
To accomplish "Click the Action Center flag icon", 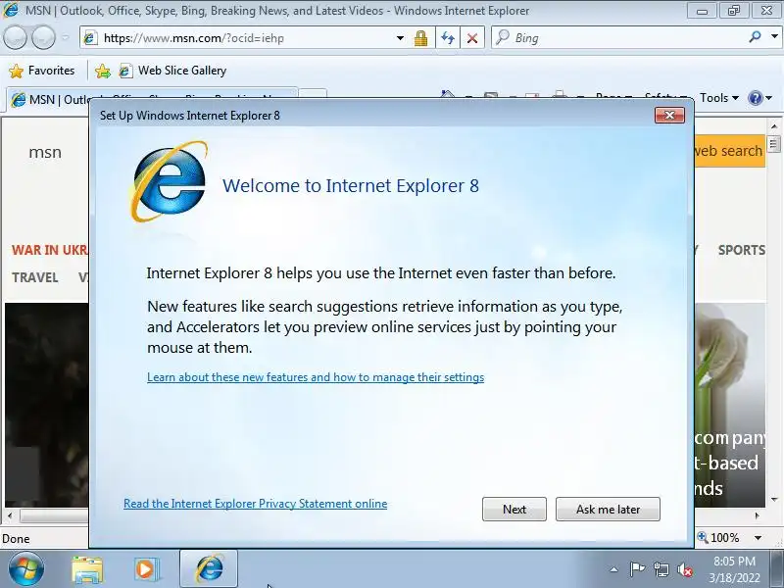I will (x=637, y=569).
